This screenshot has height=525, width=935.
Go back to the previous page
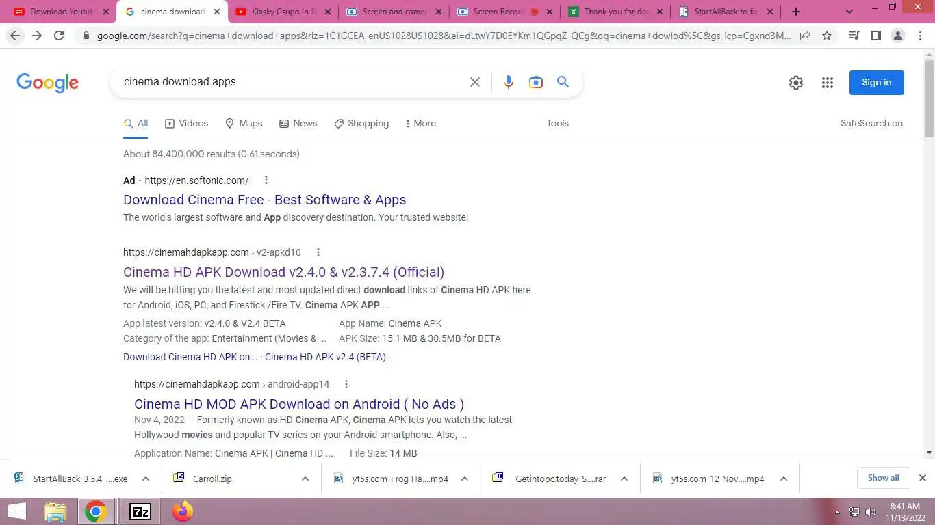(x=15, y=36)
